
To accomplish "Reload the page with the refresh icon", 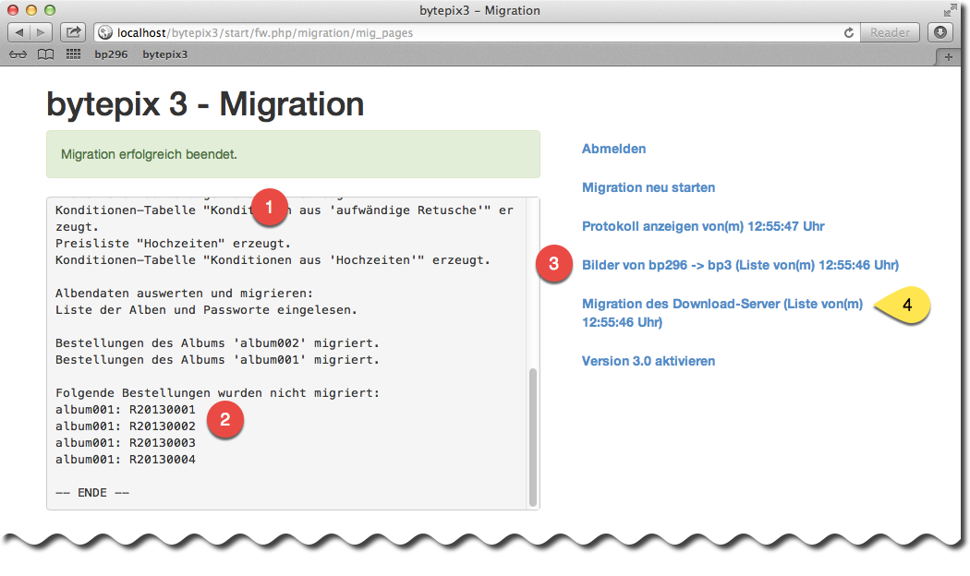I will [849, 32].
